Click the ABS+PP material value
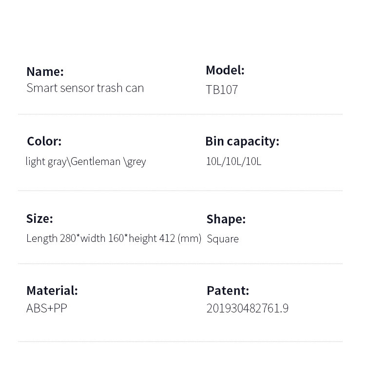The height and width of the screenshot is (365, 385). [47, 309]
